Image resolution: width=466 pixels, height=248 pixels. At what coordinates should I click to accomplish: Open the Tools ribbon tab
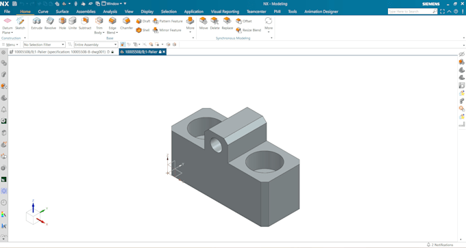293,12
